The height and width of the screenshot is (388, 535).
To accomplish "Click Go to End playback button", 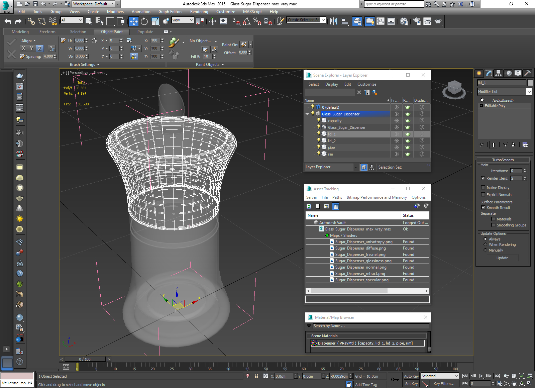I will 498,376.
